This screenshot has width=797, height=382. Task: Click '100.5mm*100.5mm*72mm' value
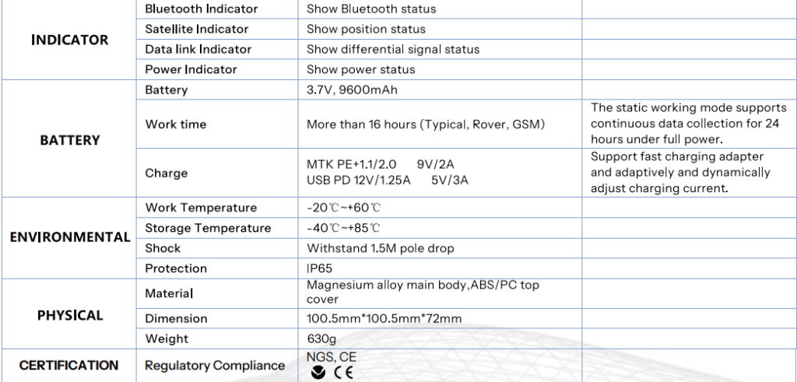(384, 318)
